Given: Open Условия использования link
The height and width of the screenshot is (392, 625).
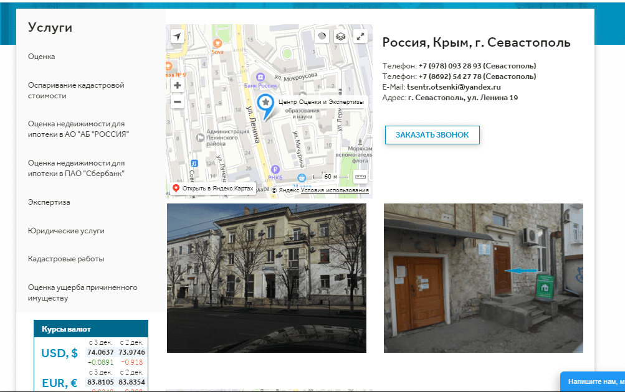Looking at the screenshot, I should [335, 190].
